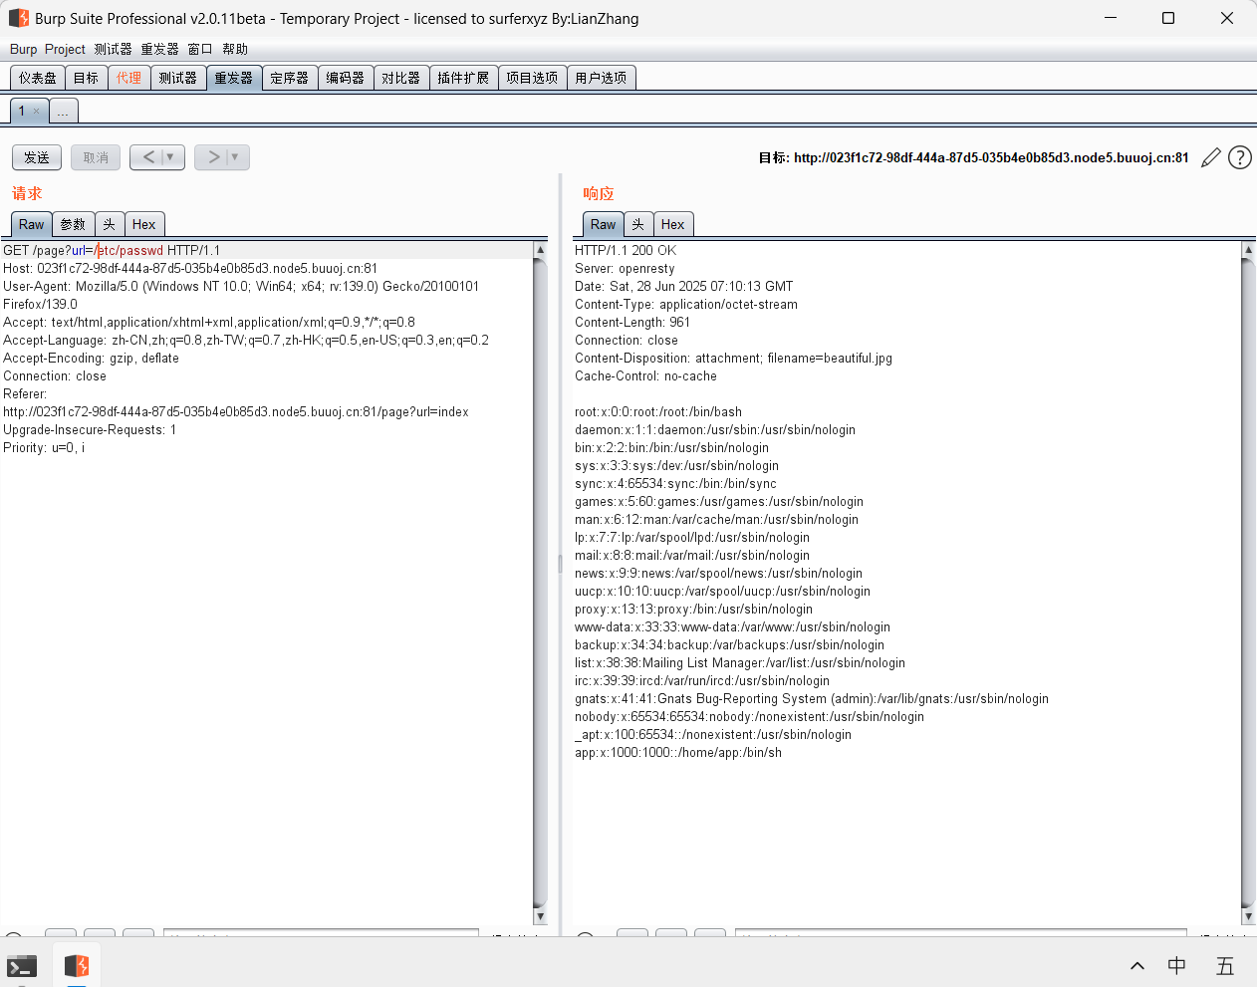Viewport: 1257px width, 987px height.
Task: Click the edit target pencil icon
Action: pyautogui.click(x=1211, y=157)
